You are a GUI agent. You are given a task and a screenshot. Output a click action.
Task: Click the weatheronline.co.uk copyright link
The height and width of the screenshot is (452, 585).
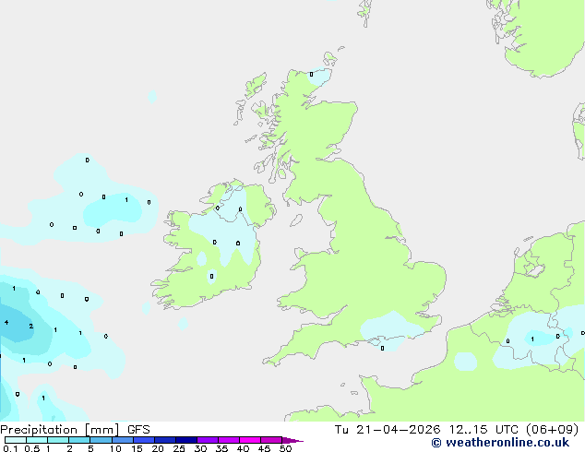[x=500, y=443]
